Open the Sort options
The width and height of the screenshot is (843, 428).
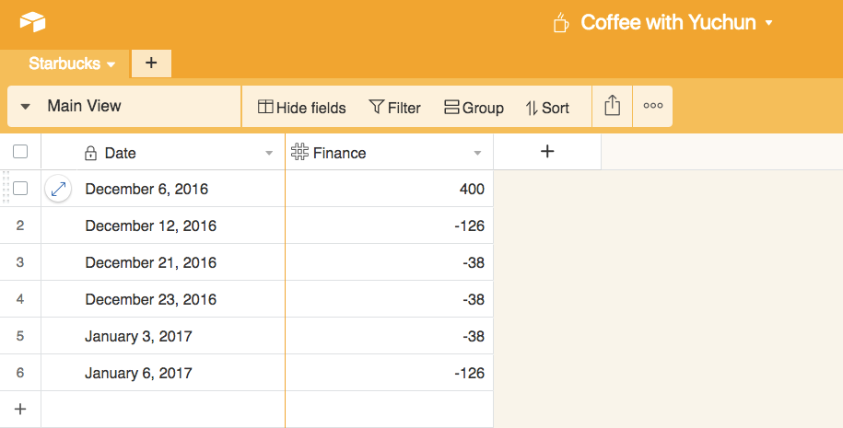click(x=547, y=108)
